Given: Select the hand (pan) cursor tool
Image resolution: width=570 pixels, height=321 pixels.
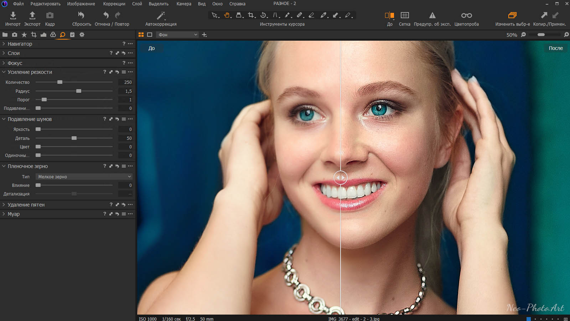Looking at the screenshot, I should click(227, 15).
